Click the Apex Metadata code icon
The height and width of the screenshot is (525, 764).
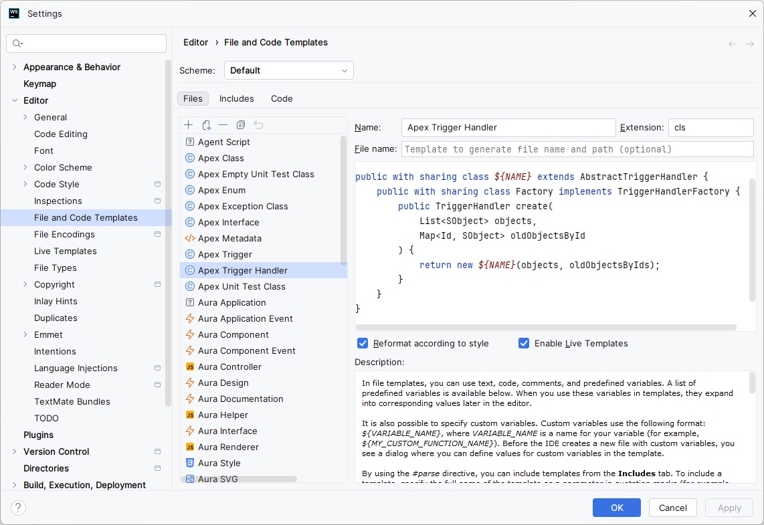point(190,238)
